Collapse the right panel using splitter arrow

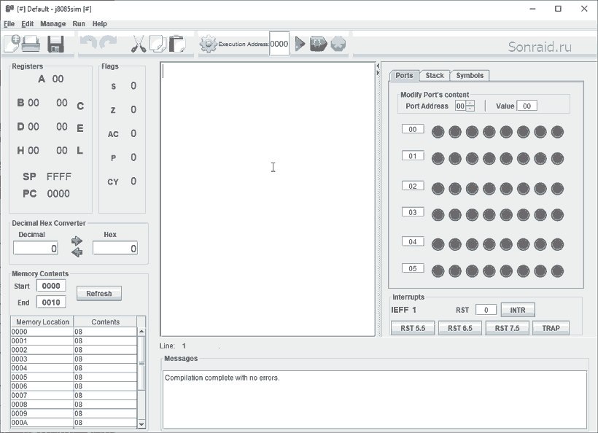(x=378, y=73)
